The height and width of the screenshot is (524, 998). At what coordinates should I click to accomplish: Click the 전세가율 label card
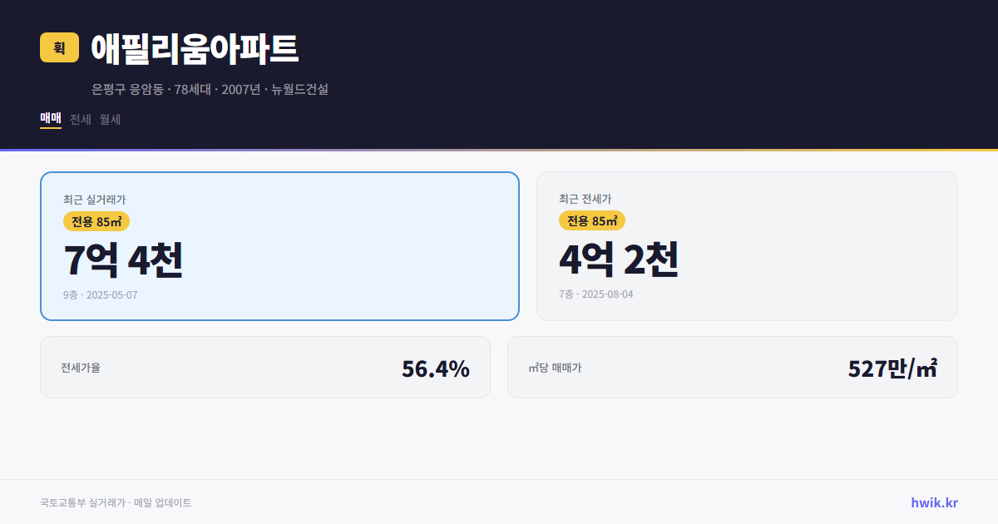79,367
